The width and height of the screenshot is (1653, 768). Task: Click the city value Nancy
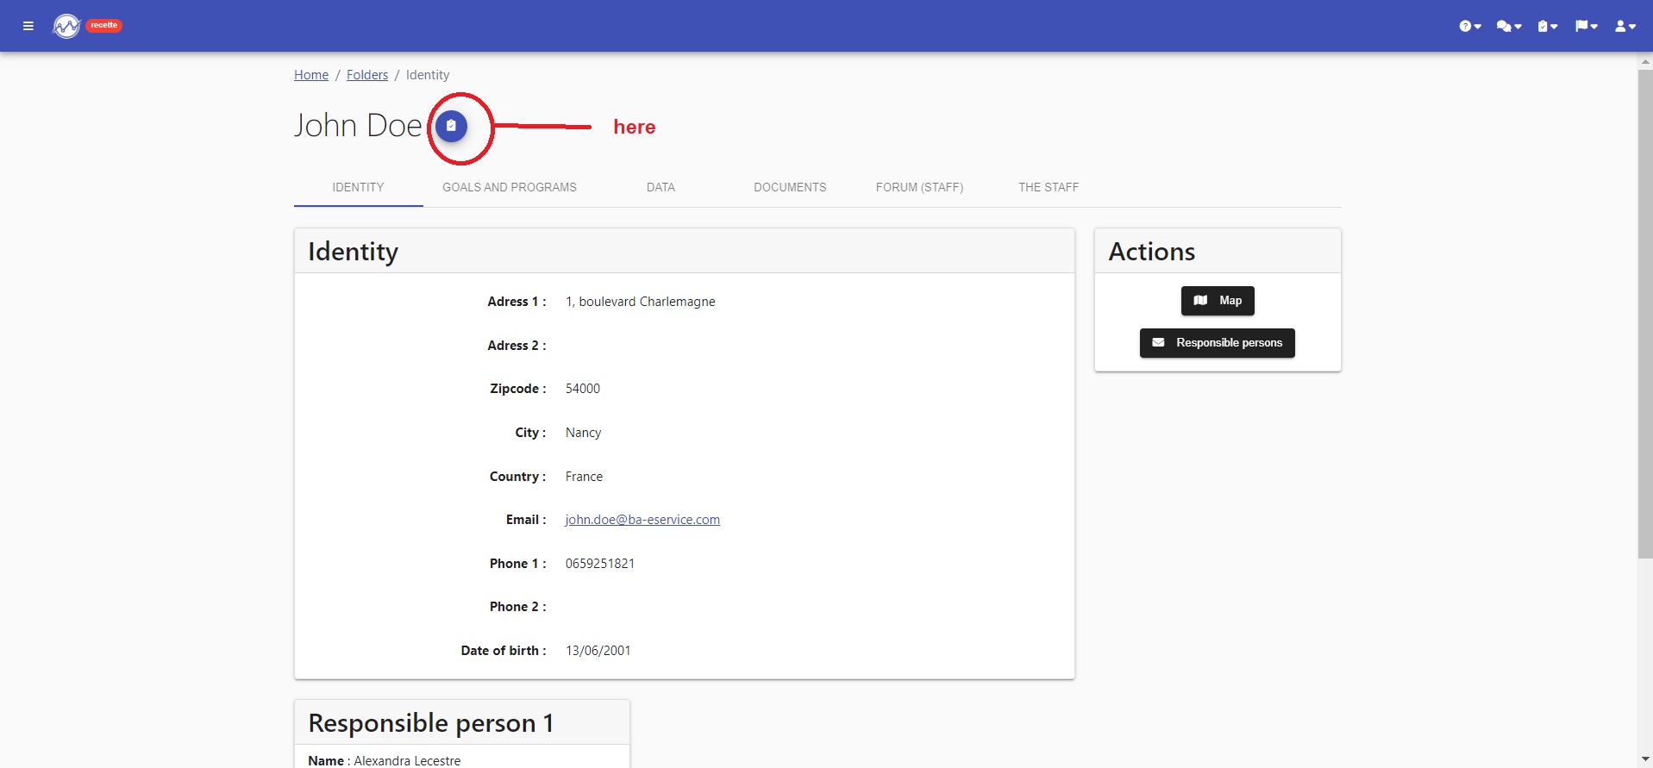[x=584, y=433]
